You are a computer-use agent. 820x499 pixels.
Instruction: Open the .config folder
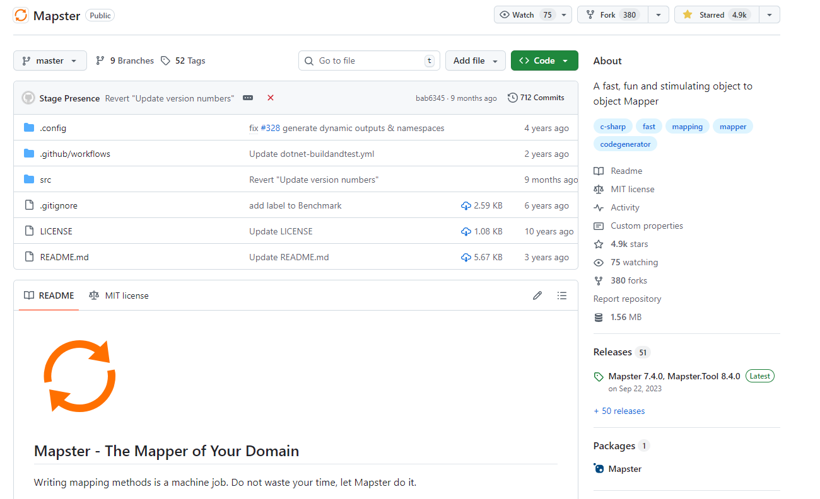pos(53,128)
